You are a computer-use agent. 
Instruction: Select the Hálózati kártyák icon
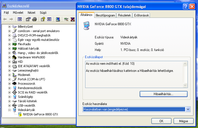(x=15, y=49)
